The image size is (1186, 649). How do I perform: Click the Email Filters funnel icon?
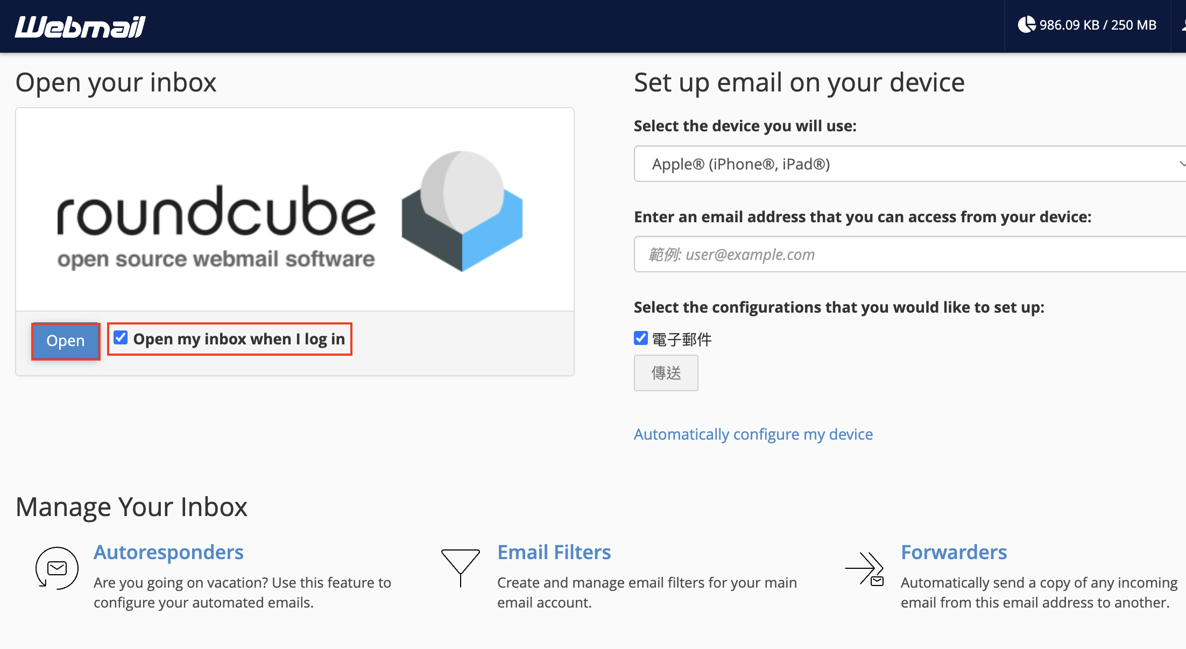(460, 567)
